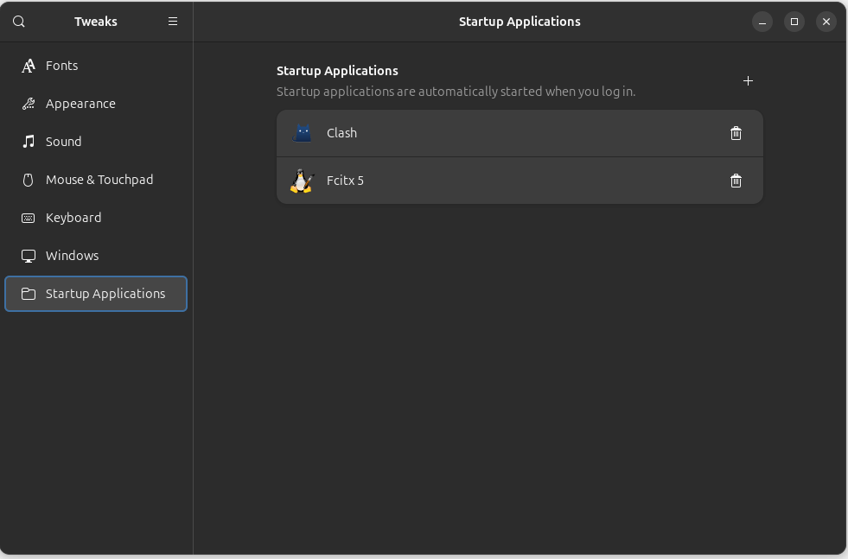848x559 pixels.
Task: Remove Clash from startup applications
Action: (736, 133)
